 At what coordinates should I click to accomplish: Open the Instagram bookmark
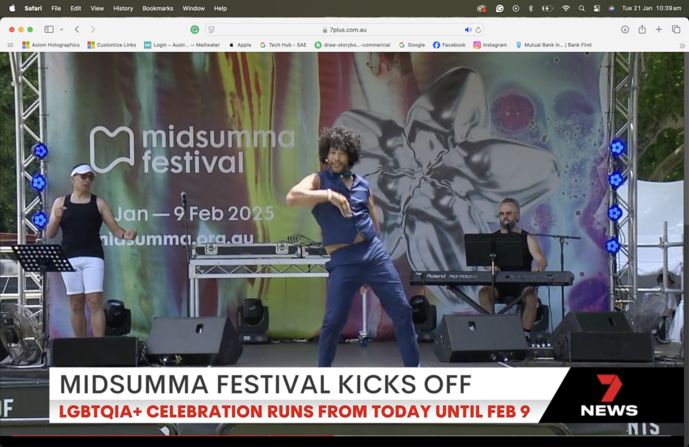pos(490,45)
